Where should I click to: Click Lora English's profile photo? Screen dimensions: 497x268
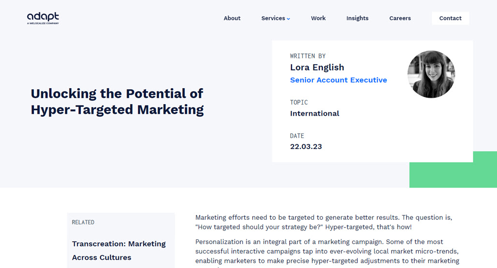431,74
